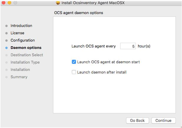The image size is (182, 128).
Task: Click the Installation step in sidebar
Action: point(20,70)
